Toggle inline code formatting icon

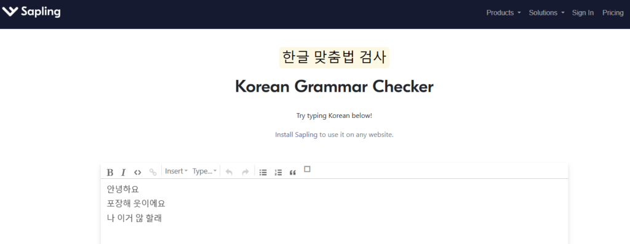(x=137, y=173)
